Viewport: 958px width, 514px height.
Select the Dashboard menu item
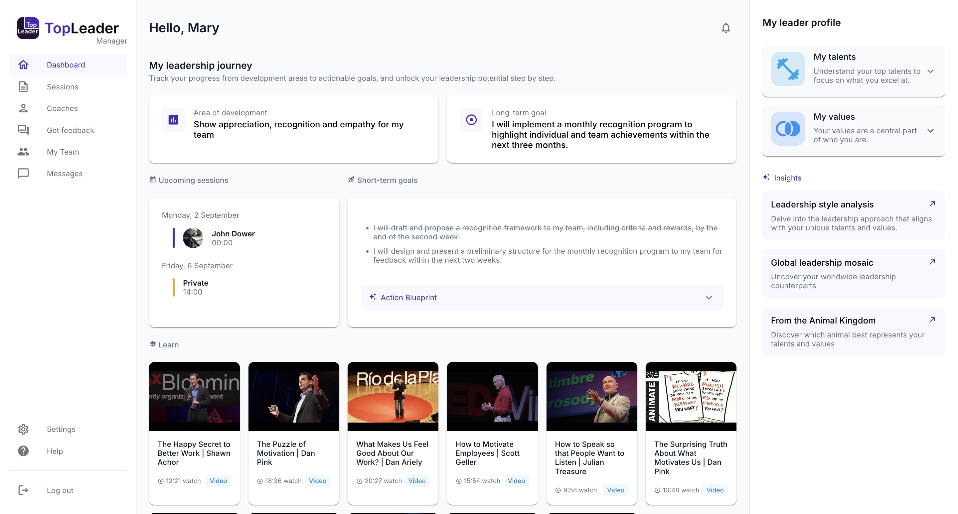click(66, 64)
